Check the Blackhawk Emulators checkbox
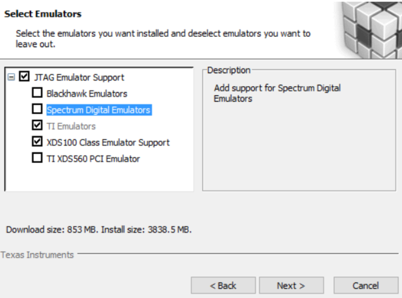This screenshot has width=402, height=298. tap(37, 93)
